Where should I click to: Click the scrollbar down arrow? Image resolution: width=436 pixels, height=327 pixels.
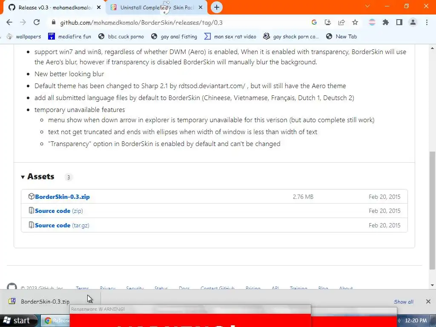[x=432, y=285]
